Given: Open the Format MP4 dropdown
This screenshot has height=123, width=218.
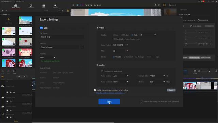Looking at the screenshot, I should point(48,57).
